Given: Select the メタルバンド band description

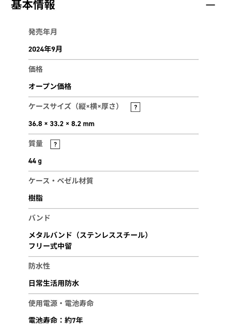Looking at the screenshot, I should 89,235.
